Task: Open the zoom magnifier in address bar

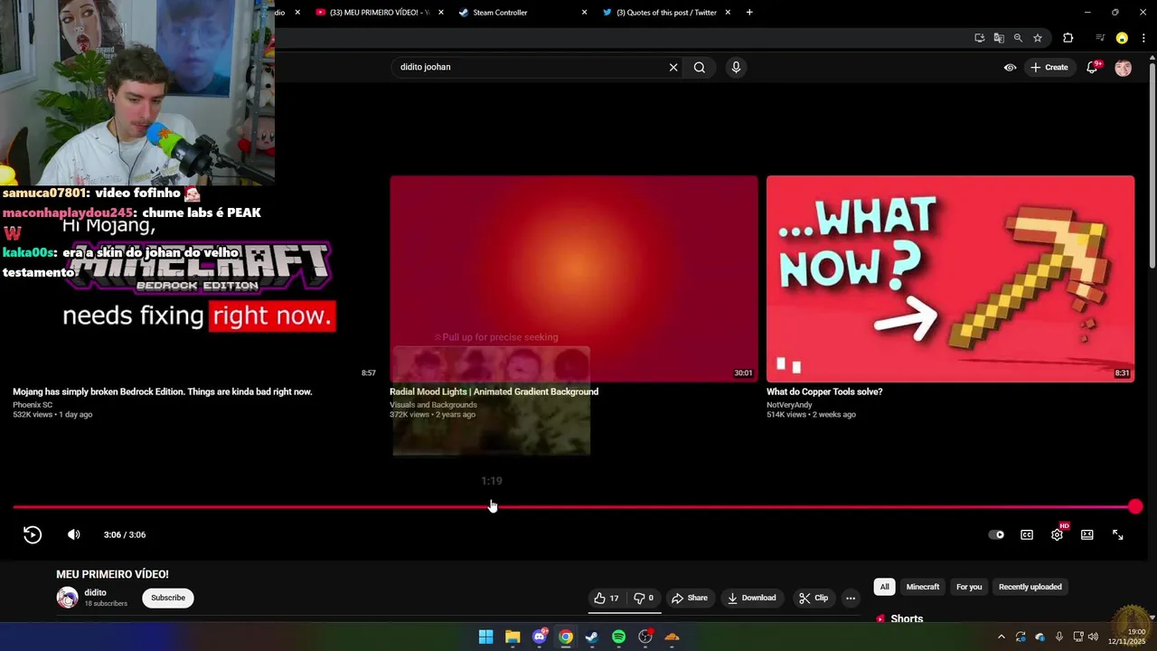Action: pyautogui.click(x=1018, y=38)
